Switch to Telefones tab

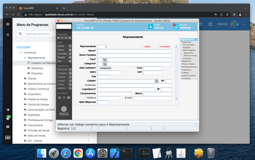pos(189,70)
